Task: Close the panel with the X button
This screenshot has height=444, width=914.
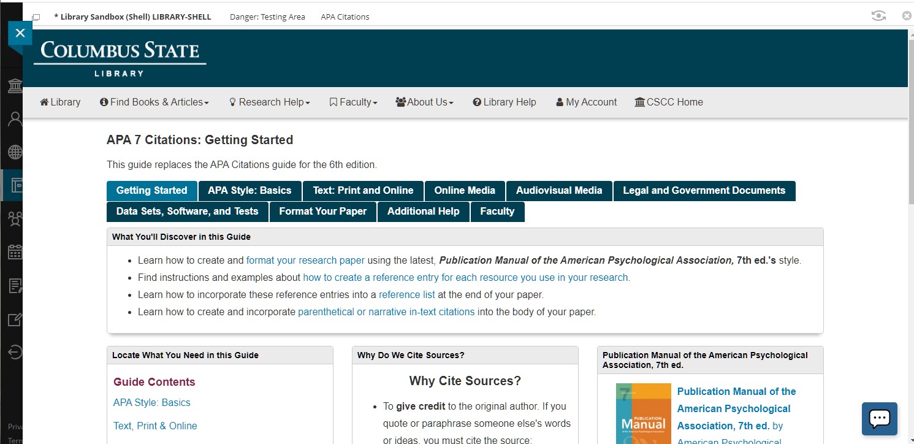Action: point(20,33)
